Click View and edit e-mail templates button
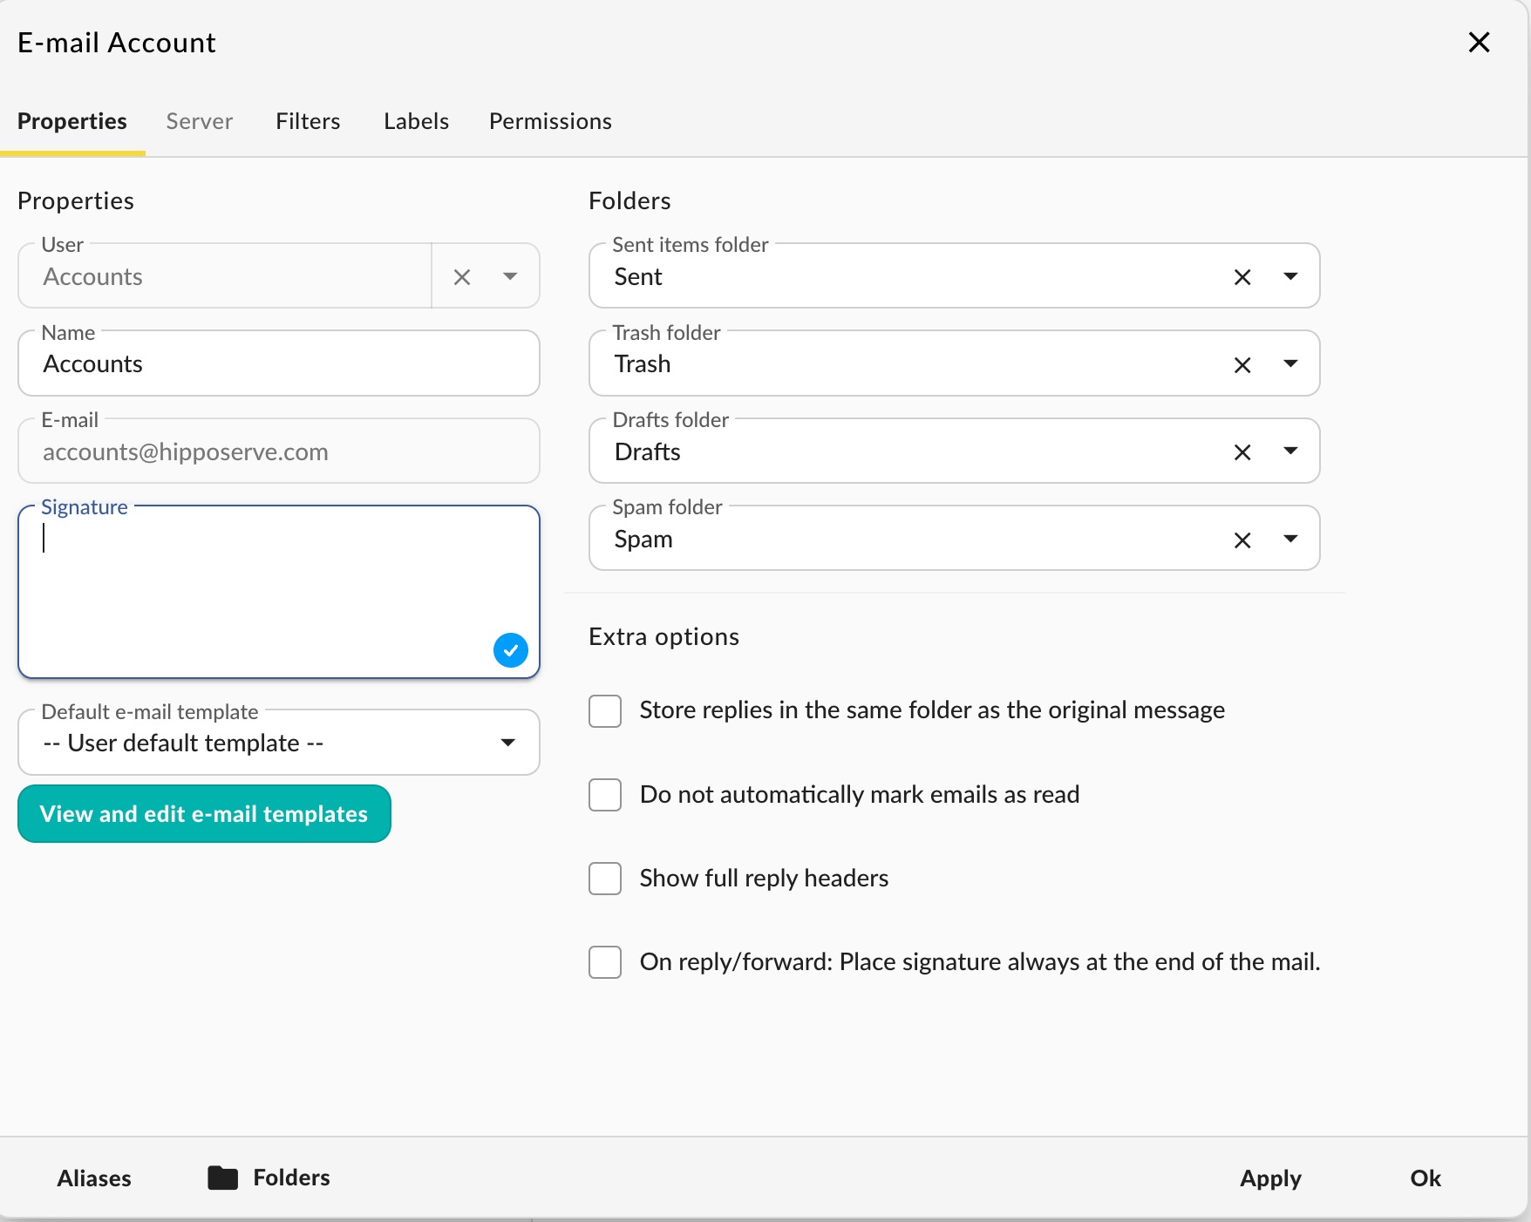This screenshot has width=1531, height=1222. [x=204, y=814]
